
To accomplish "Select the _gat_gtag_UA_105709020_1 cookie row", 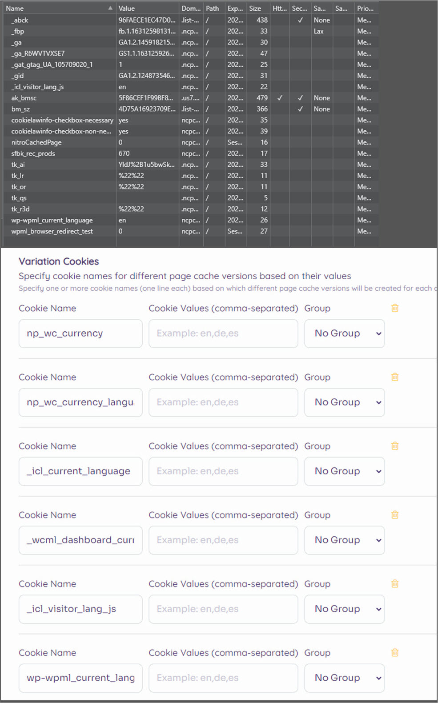I will (x=191, y=64).
